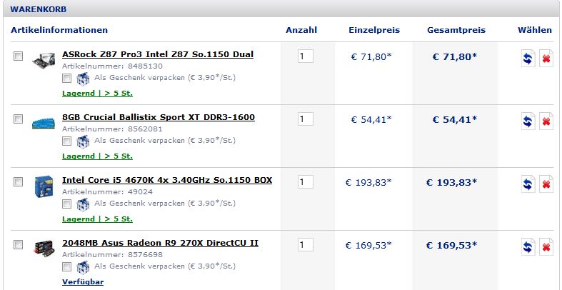
Task: Click quantity field of Crucial Ballistix row
Action: click(306, 119)
